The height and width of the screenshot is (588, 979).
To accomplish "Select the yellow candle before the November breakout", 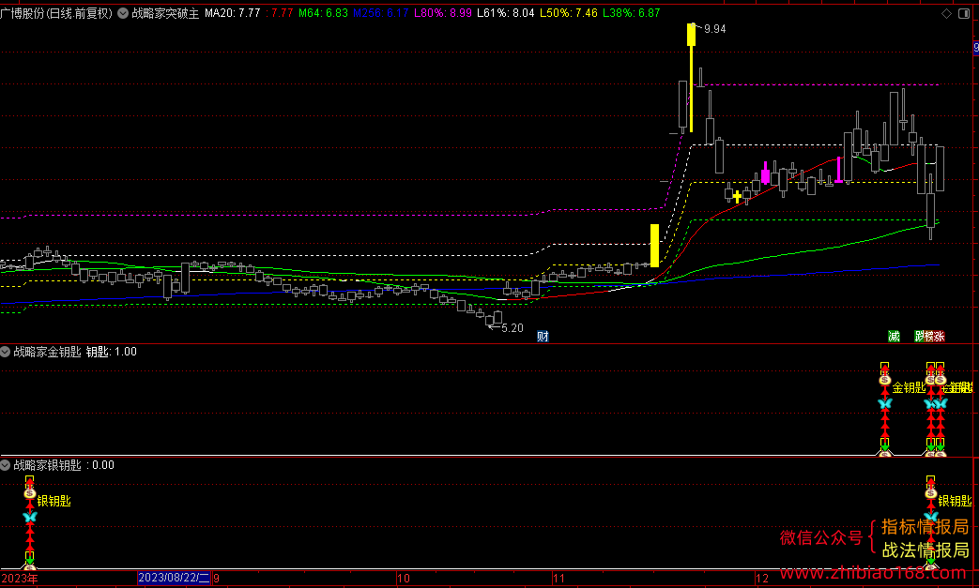I will click(x=654, y=246).
